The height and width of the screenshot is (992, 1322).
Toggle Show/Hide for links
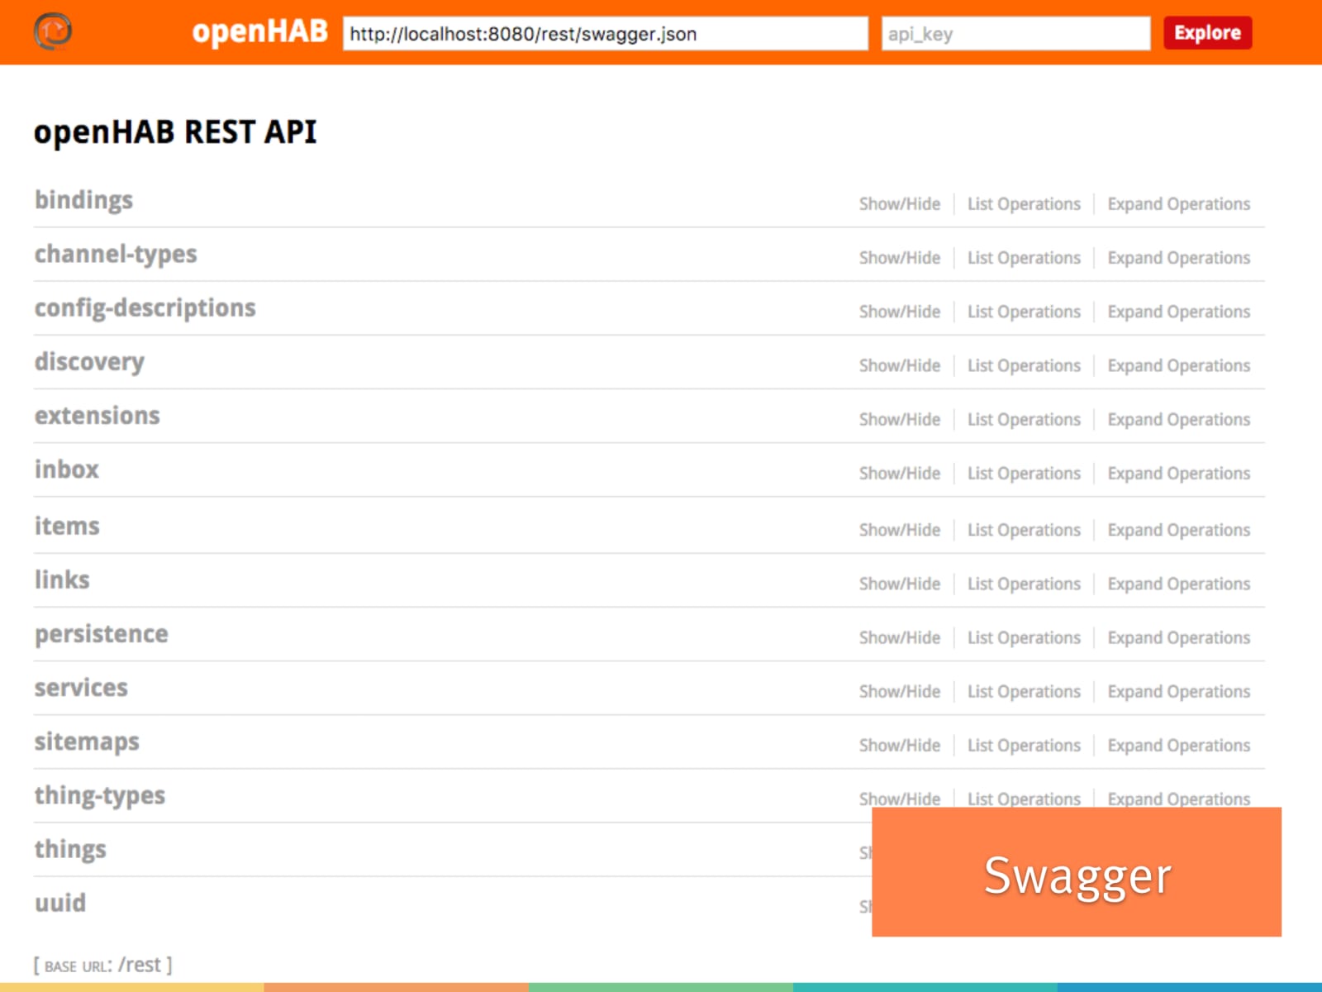pyautogui.click(x=900, y=584)
